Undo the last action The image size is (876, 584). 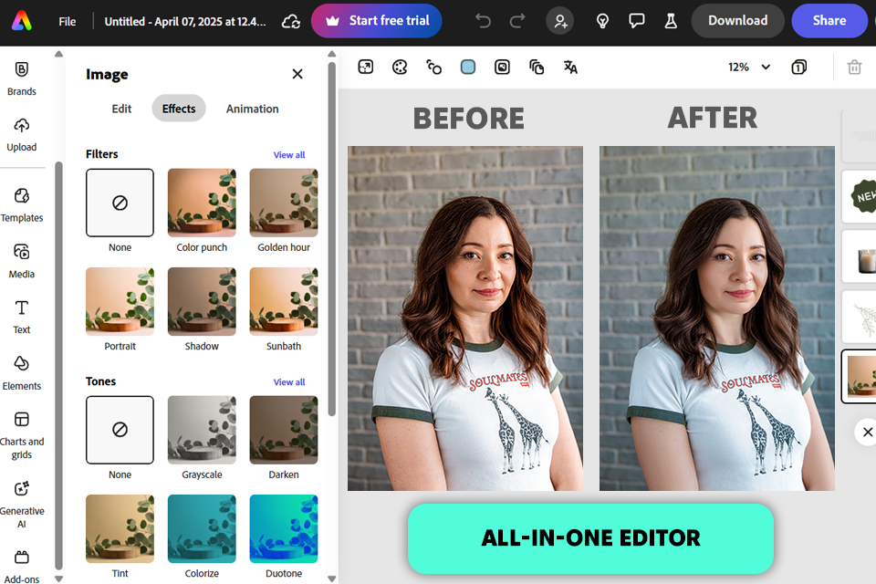point(483,21)
